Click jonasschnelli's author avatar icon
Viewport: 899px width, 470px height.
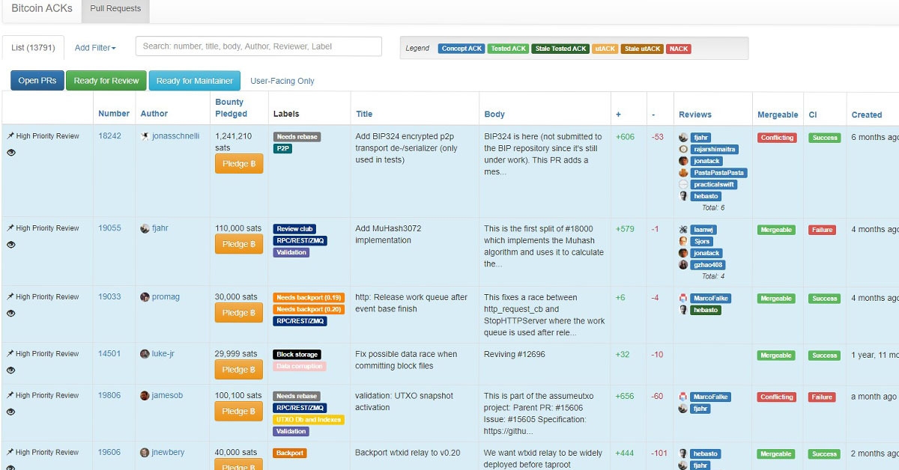coord(145,136)
